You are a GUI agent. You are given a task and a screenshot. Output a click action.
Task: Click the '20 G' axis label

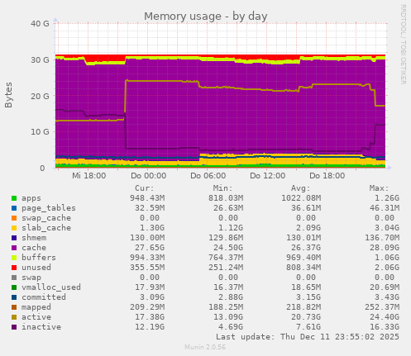(40, 96)
